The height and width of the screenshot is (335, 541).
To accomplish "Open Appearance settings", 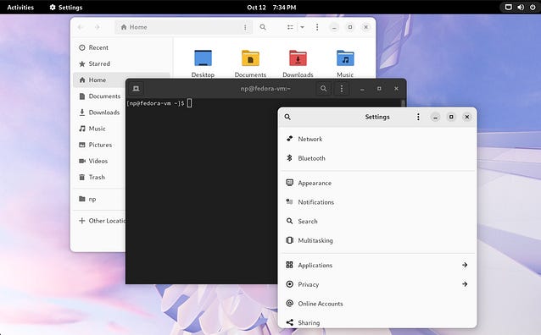I will point(377,183).
